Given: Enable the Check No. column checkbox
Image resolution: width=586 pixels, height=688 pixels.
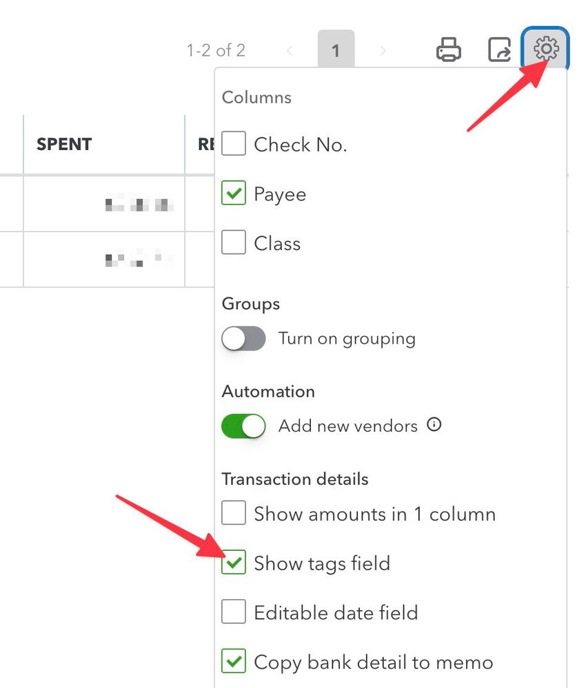Looking at the screenshot, I should (x=234, y=144).
